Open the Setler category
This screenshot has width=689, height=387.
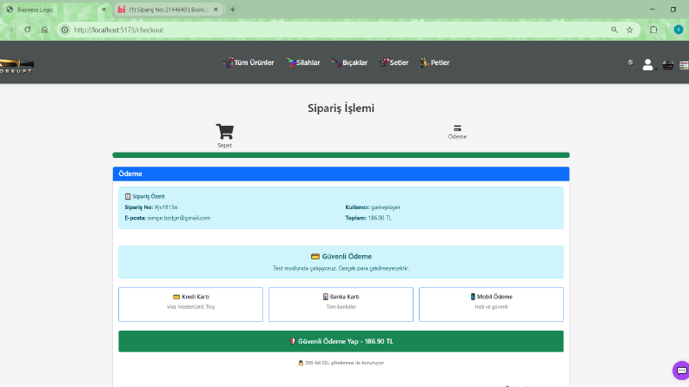click(x=394, y=62)
